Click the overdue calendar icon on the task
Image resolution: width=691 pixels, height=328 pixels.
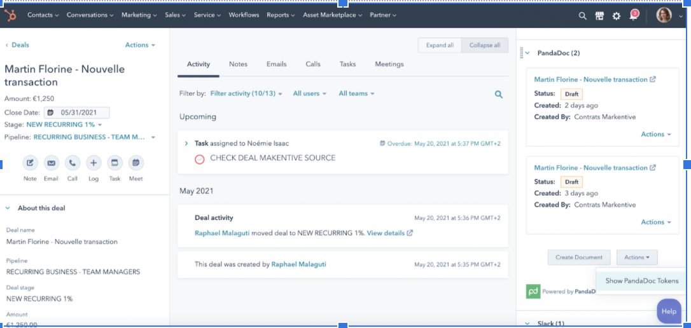click(382, 144)
